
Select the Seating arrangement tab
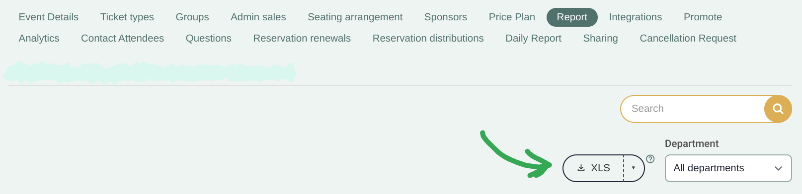(355, 17)
